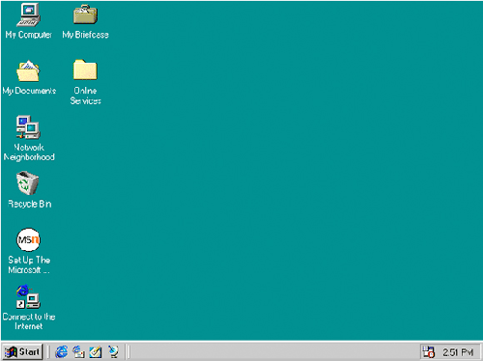The image size is (483, 361).
Task: Click the grip handle after Quick Launch icons
Action: pyautogui.click(x=128, y=351)
